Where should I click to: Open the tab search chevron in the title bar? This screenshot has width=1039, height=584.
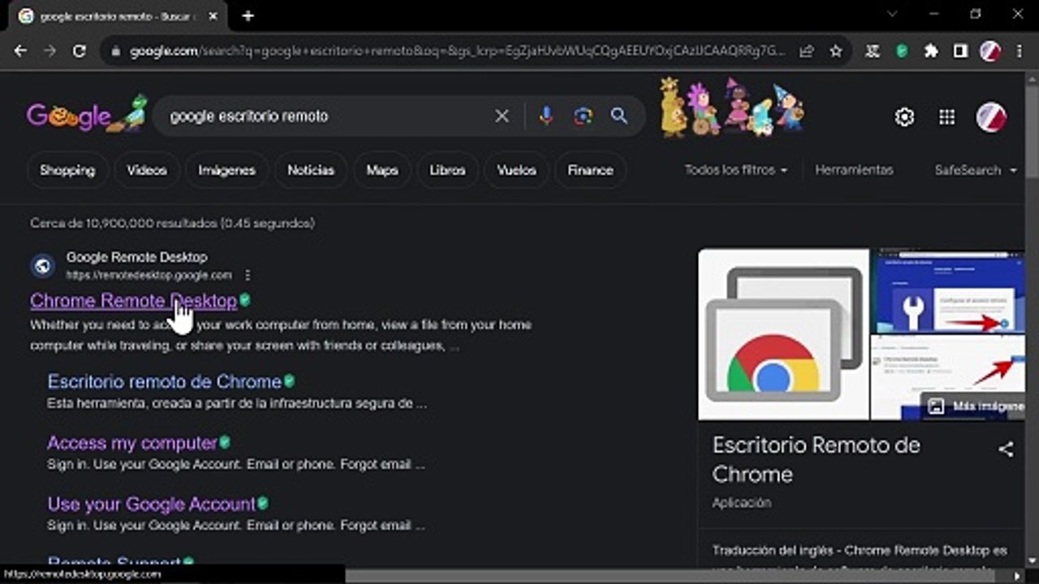[x=892, y=15]
